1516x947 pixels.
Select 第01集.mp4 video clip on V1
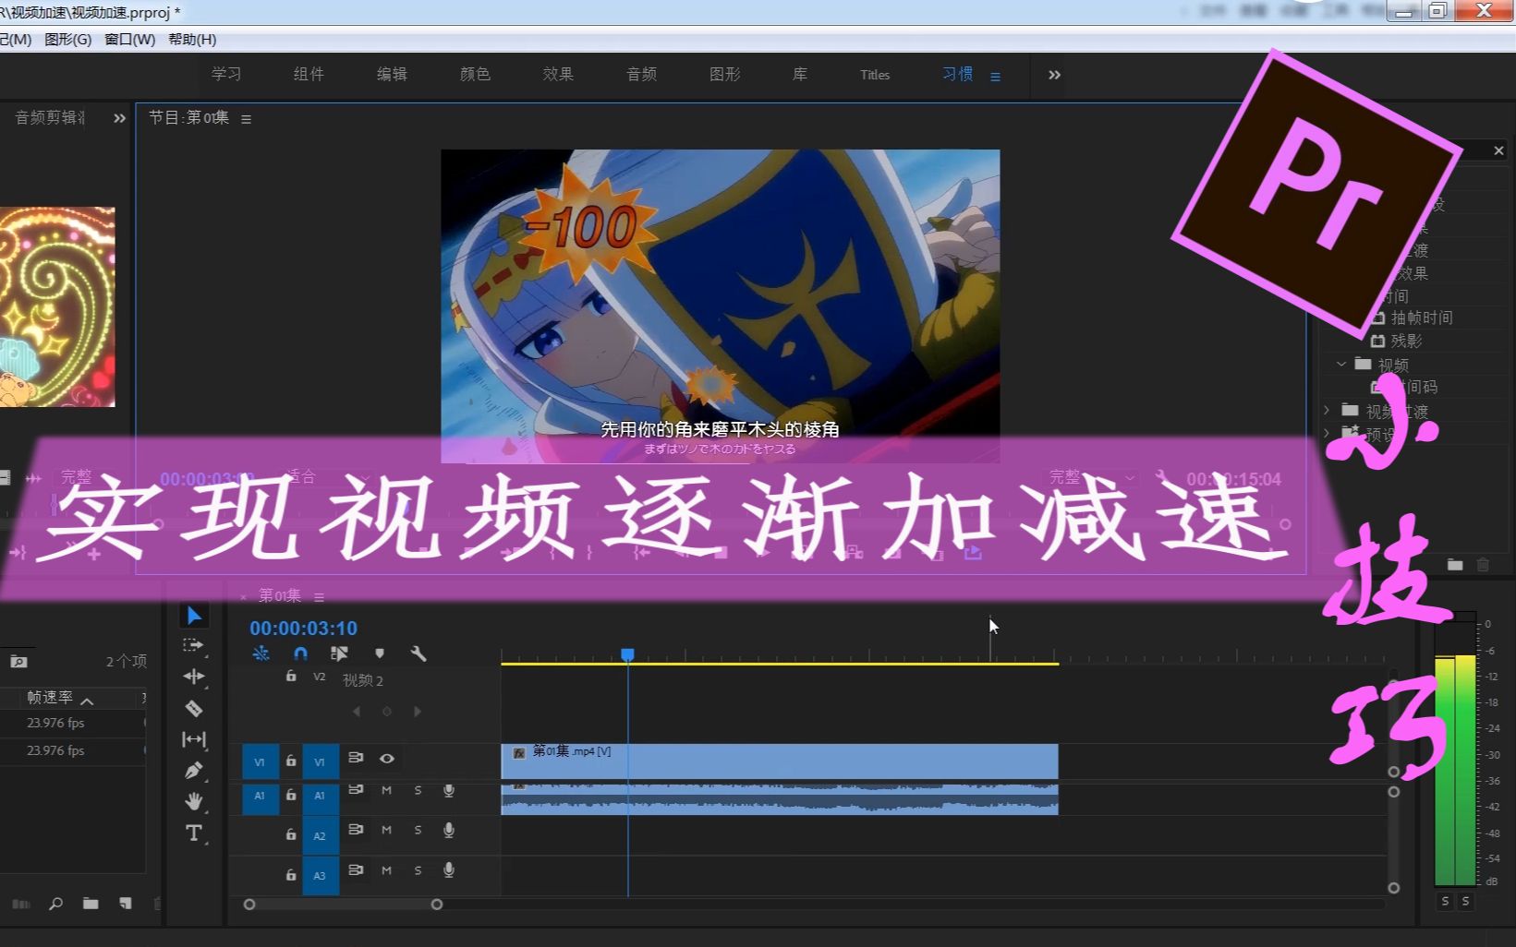[780, 761]
